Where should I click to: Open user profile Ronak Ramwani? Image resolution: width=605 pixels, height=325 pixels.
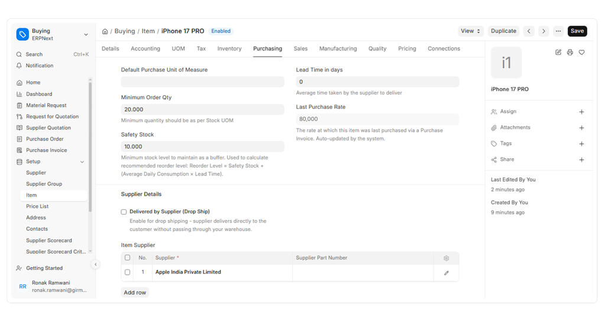coord(52,287)
